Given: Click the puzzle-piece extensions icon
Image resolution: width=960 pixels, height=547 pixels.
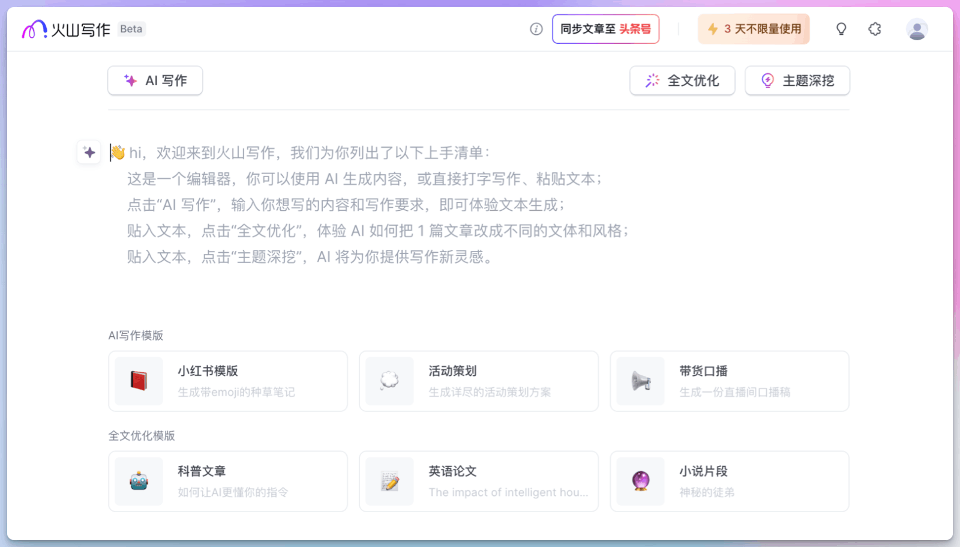Looking at the screenshot, I should [875, 29].
